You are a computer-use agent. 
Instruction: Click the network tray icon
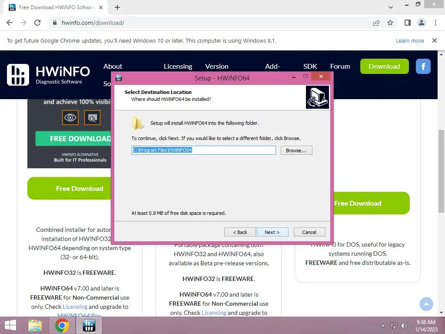(394, 326)
